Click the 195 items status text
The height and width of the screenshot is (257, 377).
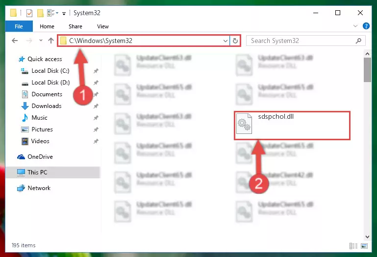24,245
